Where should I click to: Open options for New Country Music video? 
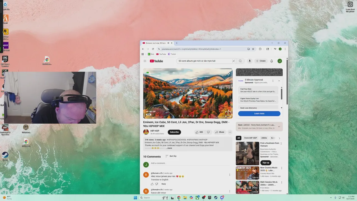(281, 168)
